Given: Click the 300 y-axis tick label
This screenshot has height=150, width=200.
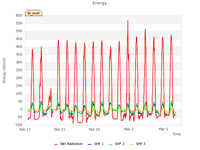Looking at the screenshot, I should click(x=19, y=62).
